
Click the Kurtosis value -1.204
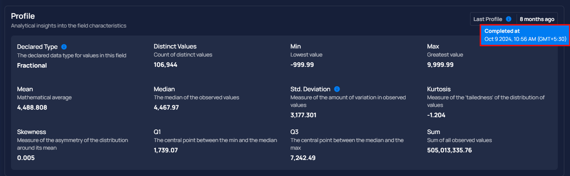[x=436, y=115]
